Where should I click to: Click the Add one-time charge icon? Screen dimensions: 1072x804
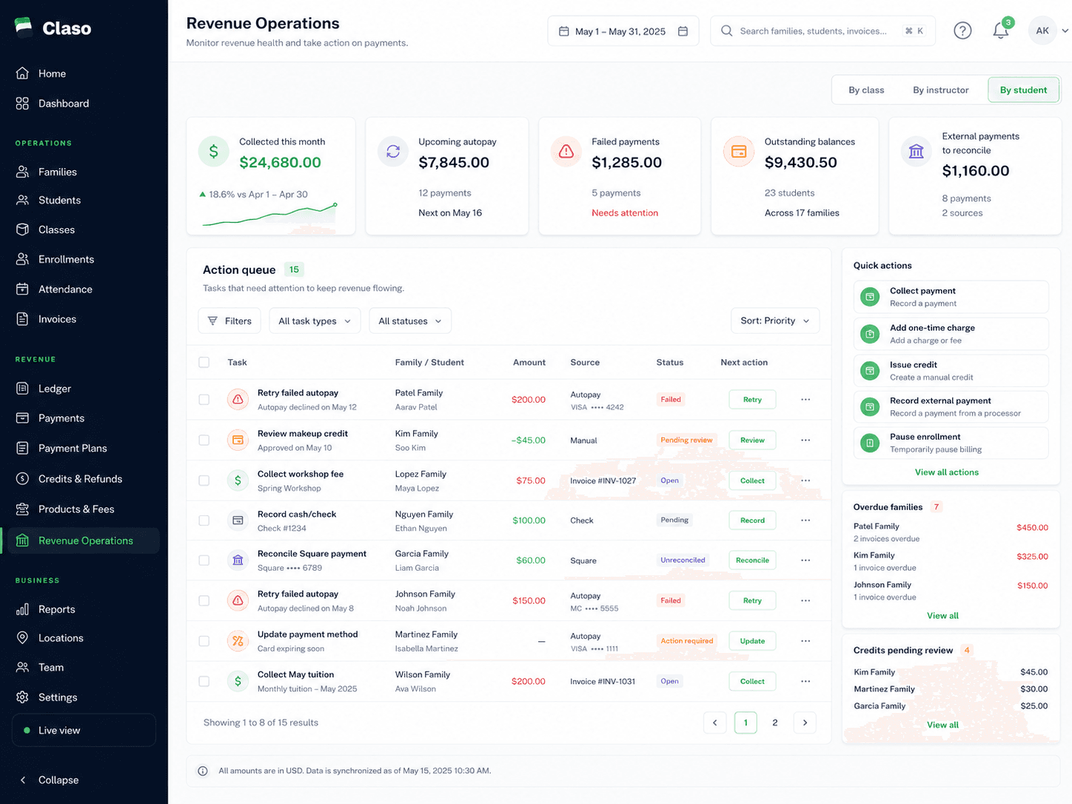[870, 334]
